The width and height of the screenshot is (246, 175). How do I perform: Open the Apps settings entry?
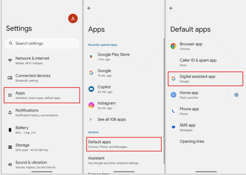[x=42, y=95]
